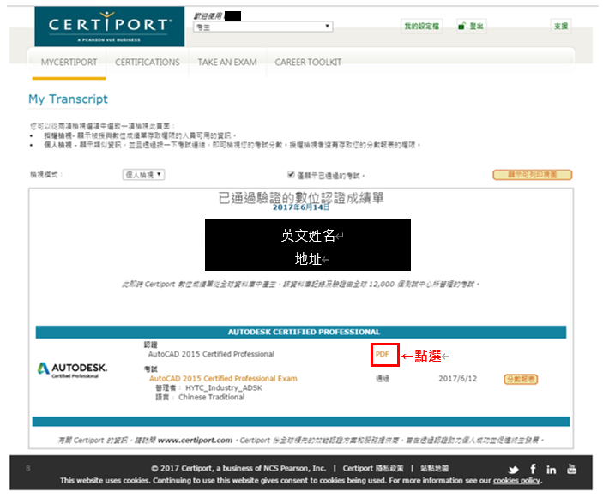Open the AutoCAD 2015 Certified Professional Exam link

[223, 379]
